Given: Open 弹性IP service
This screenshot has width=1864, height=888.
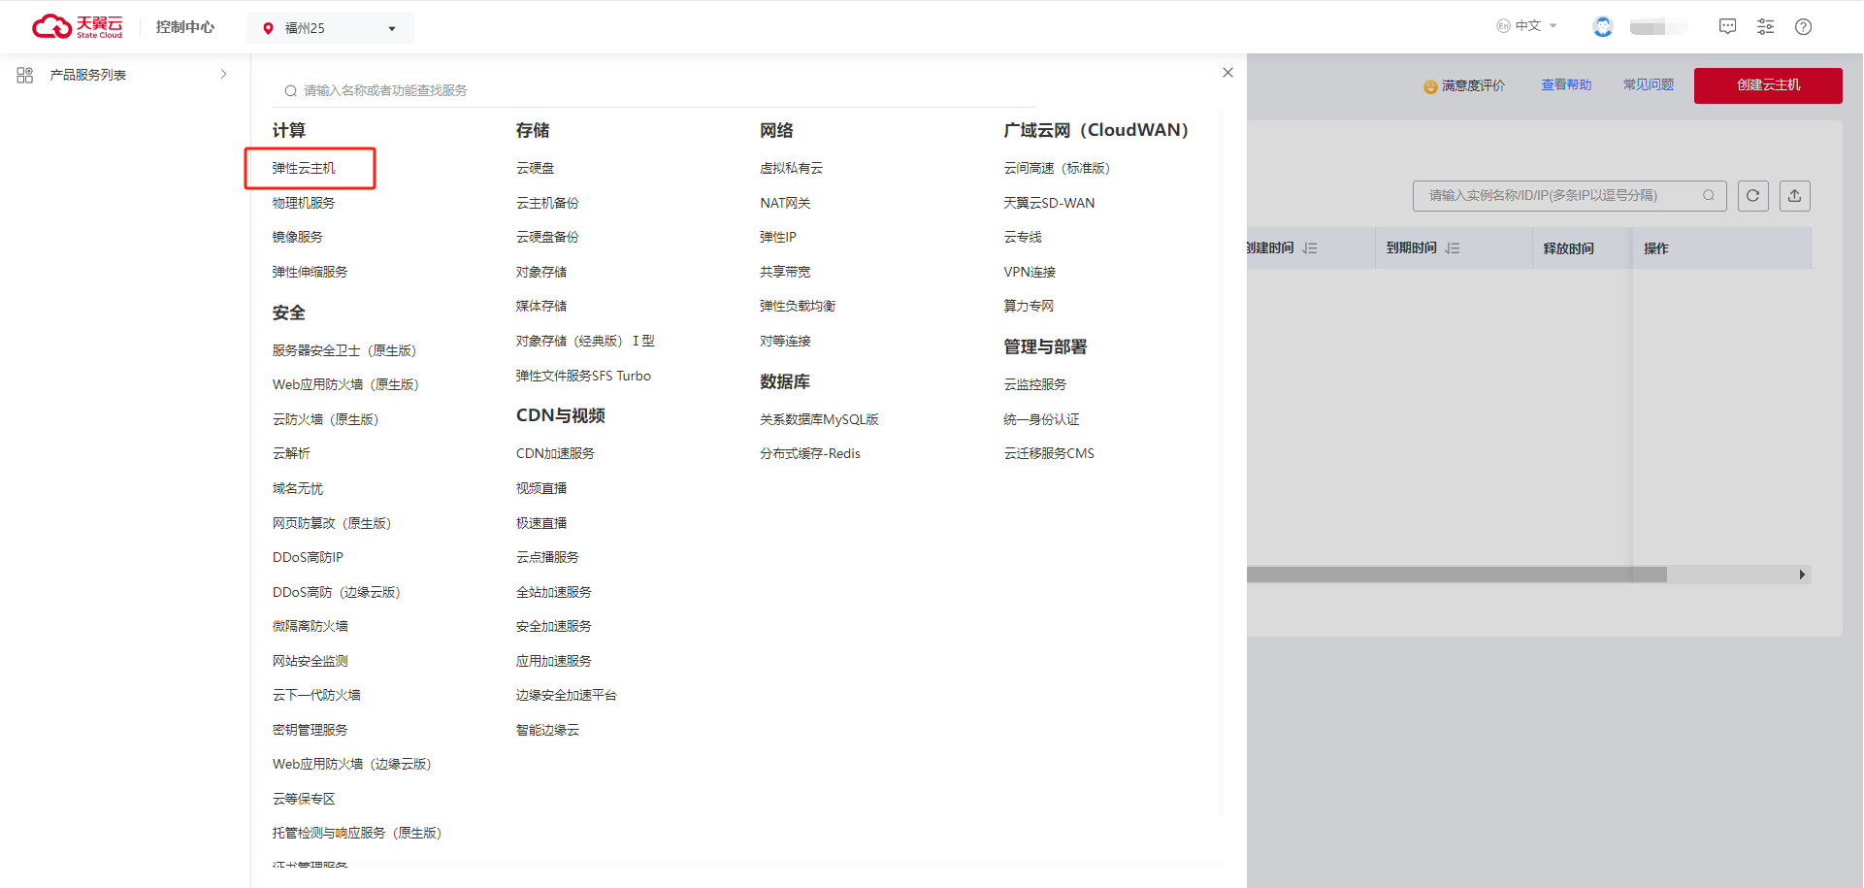Looking at the screenshot, I should point(778,237).
